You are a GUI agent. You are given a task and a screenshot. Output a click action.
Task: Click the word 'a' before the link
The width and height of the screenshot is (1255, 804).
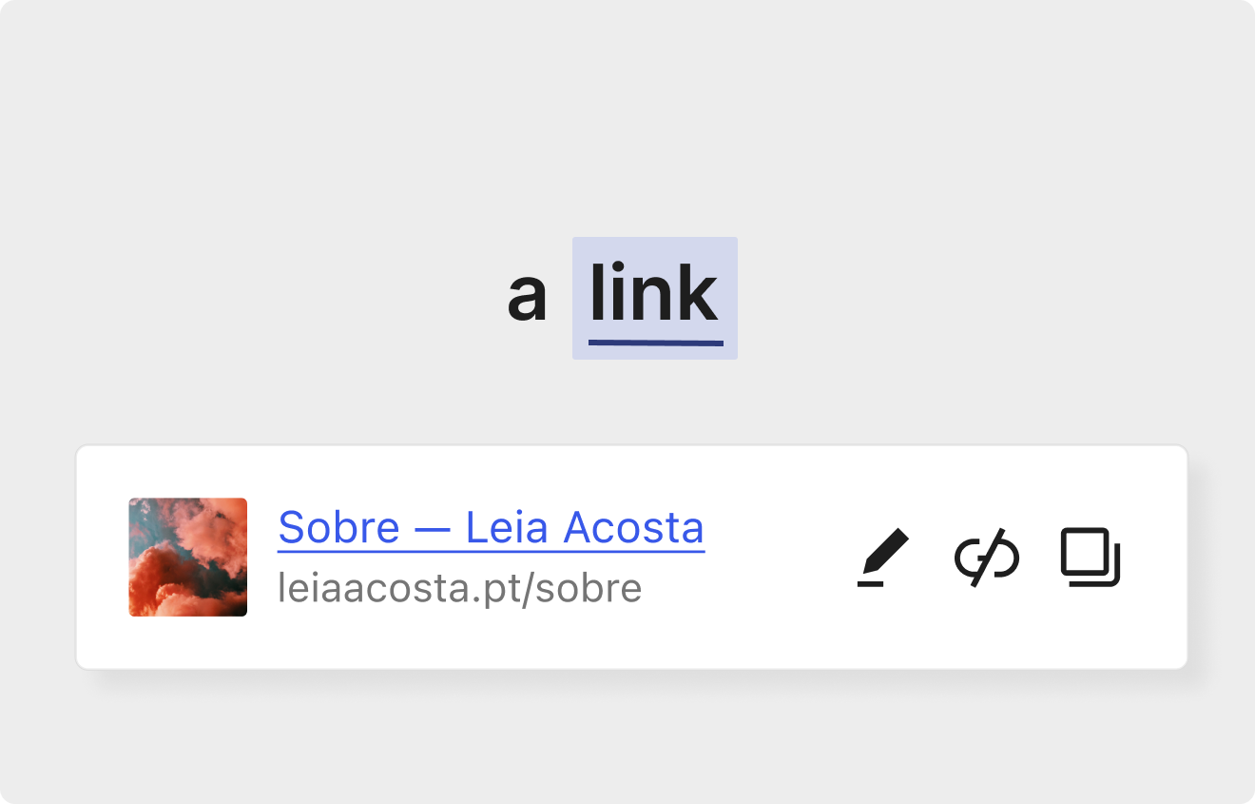[x=527, y=297]
